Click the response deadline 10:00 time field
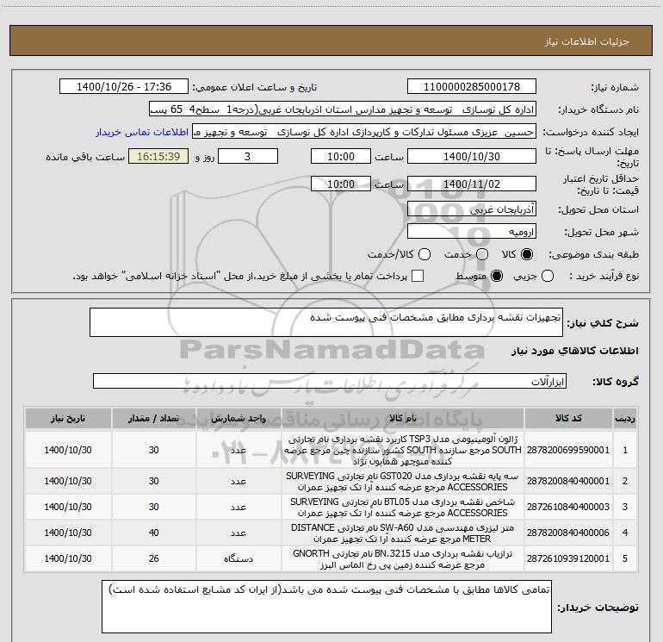 (341, 157)
